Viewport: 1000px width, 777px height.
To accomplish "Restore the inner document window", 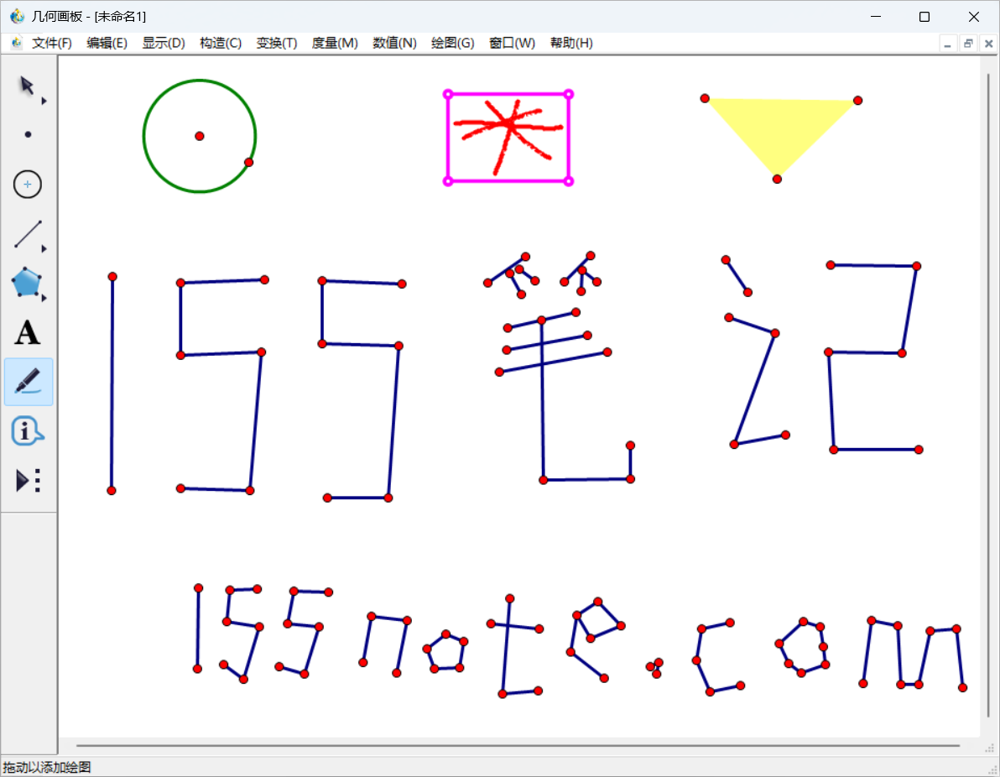I will tap(968, 44).
